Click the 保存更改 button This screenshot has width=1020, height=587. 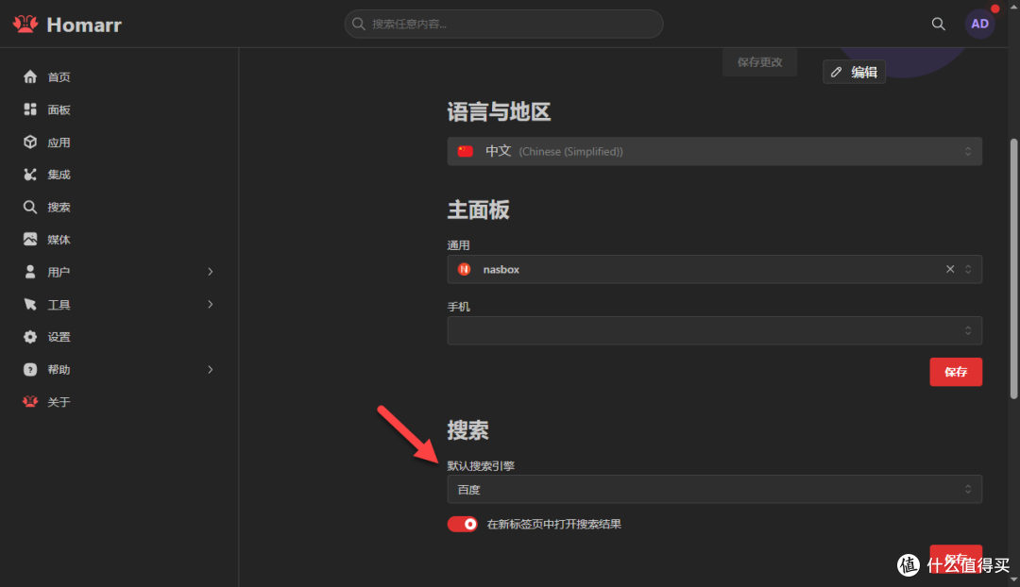pos(759,62)
